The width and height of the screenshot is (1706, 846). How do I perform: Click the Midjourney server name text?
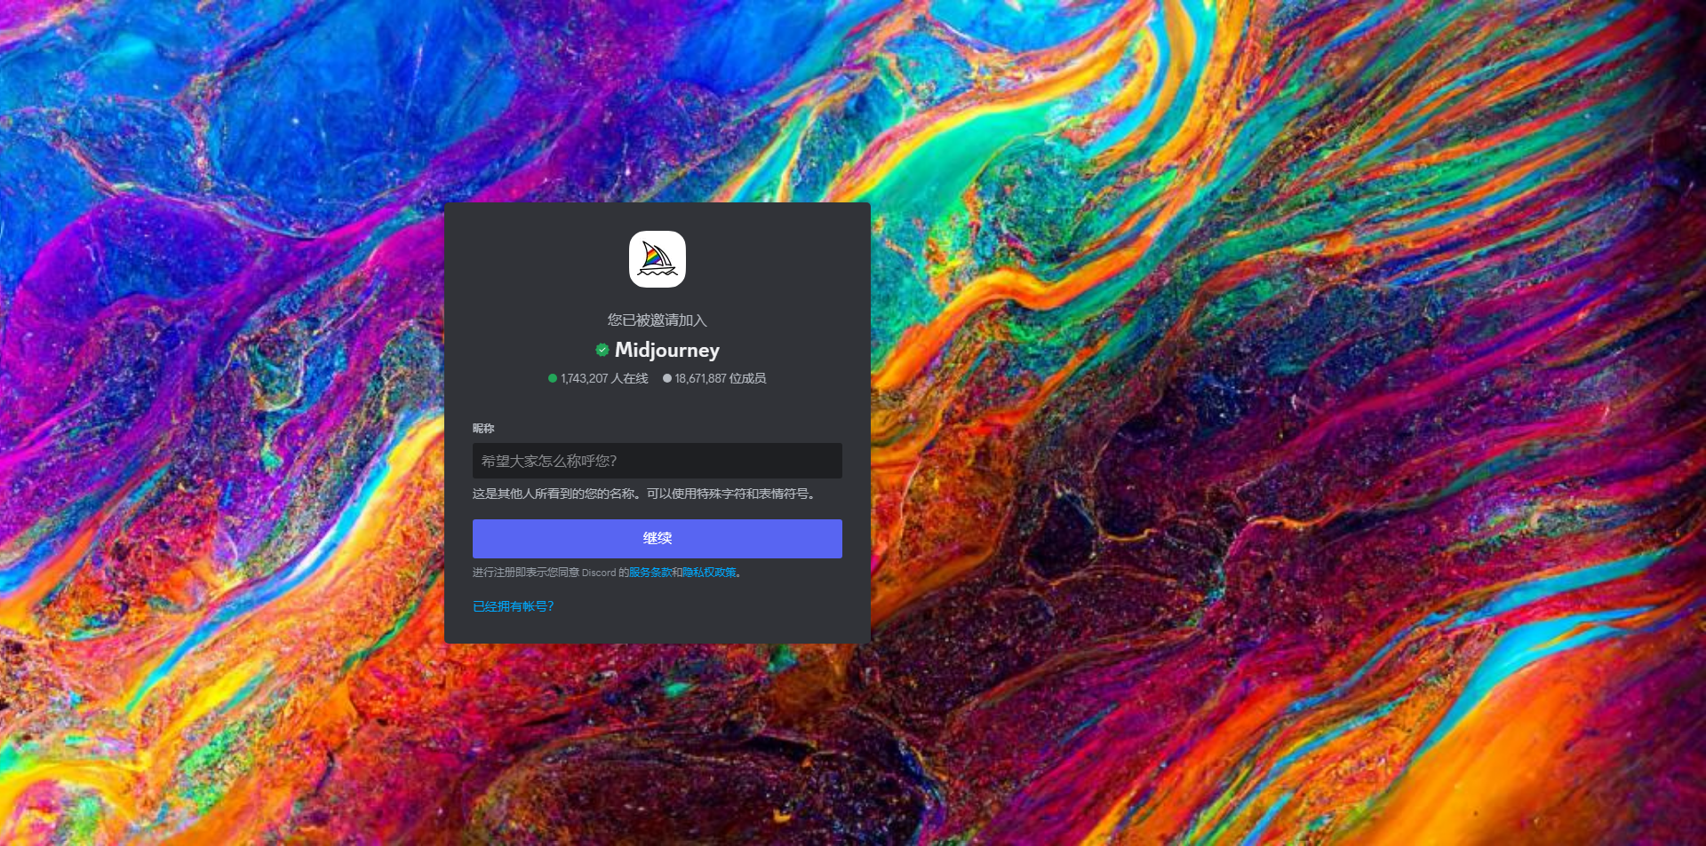pos(667,350)
